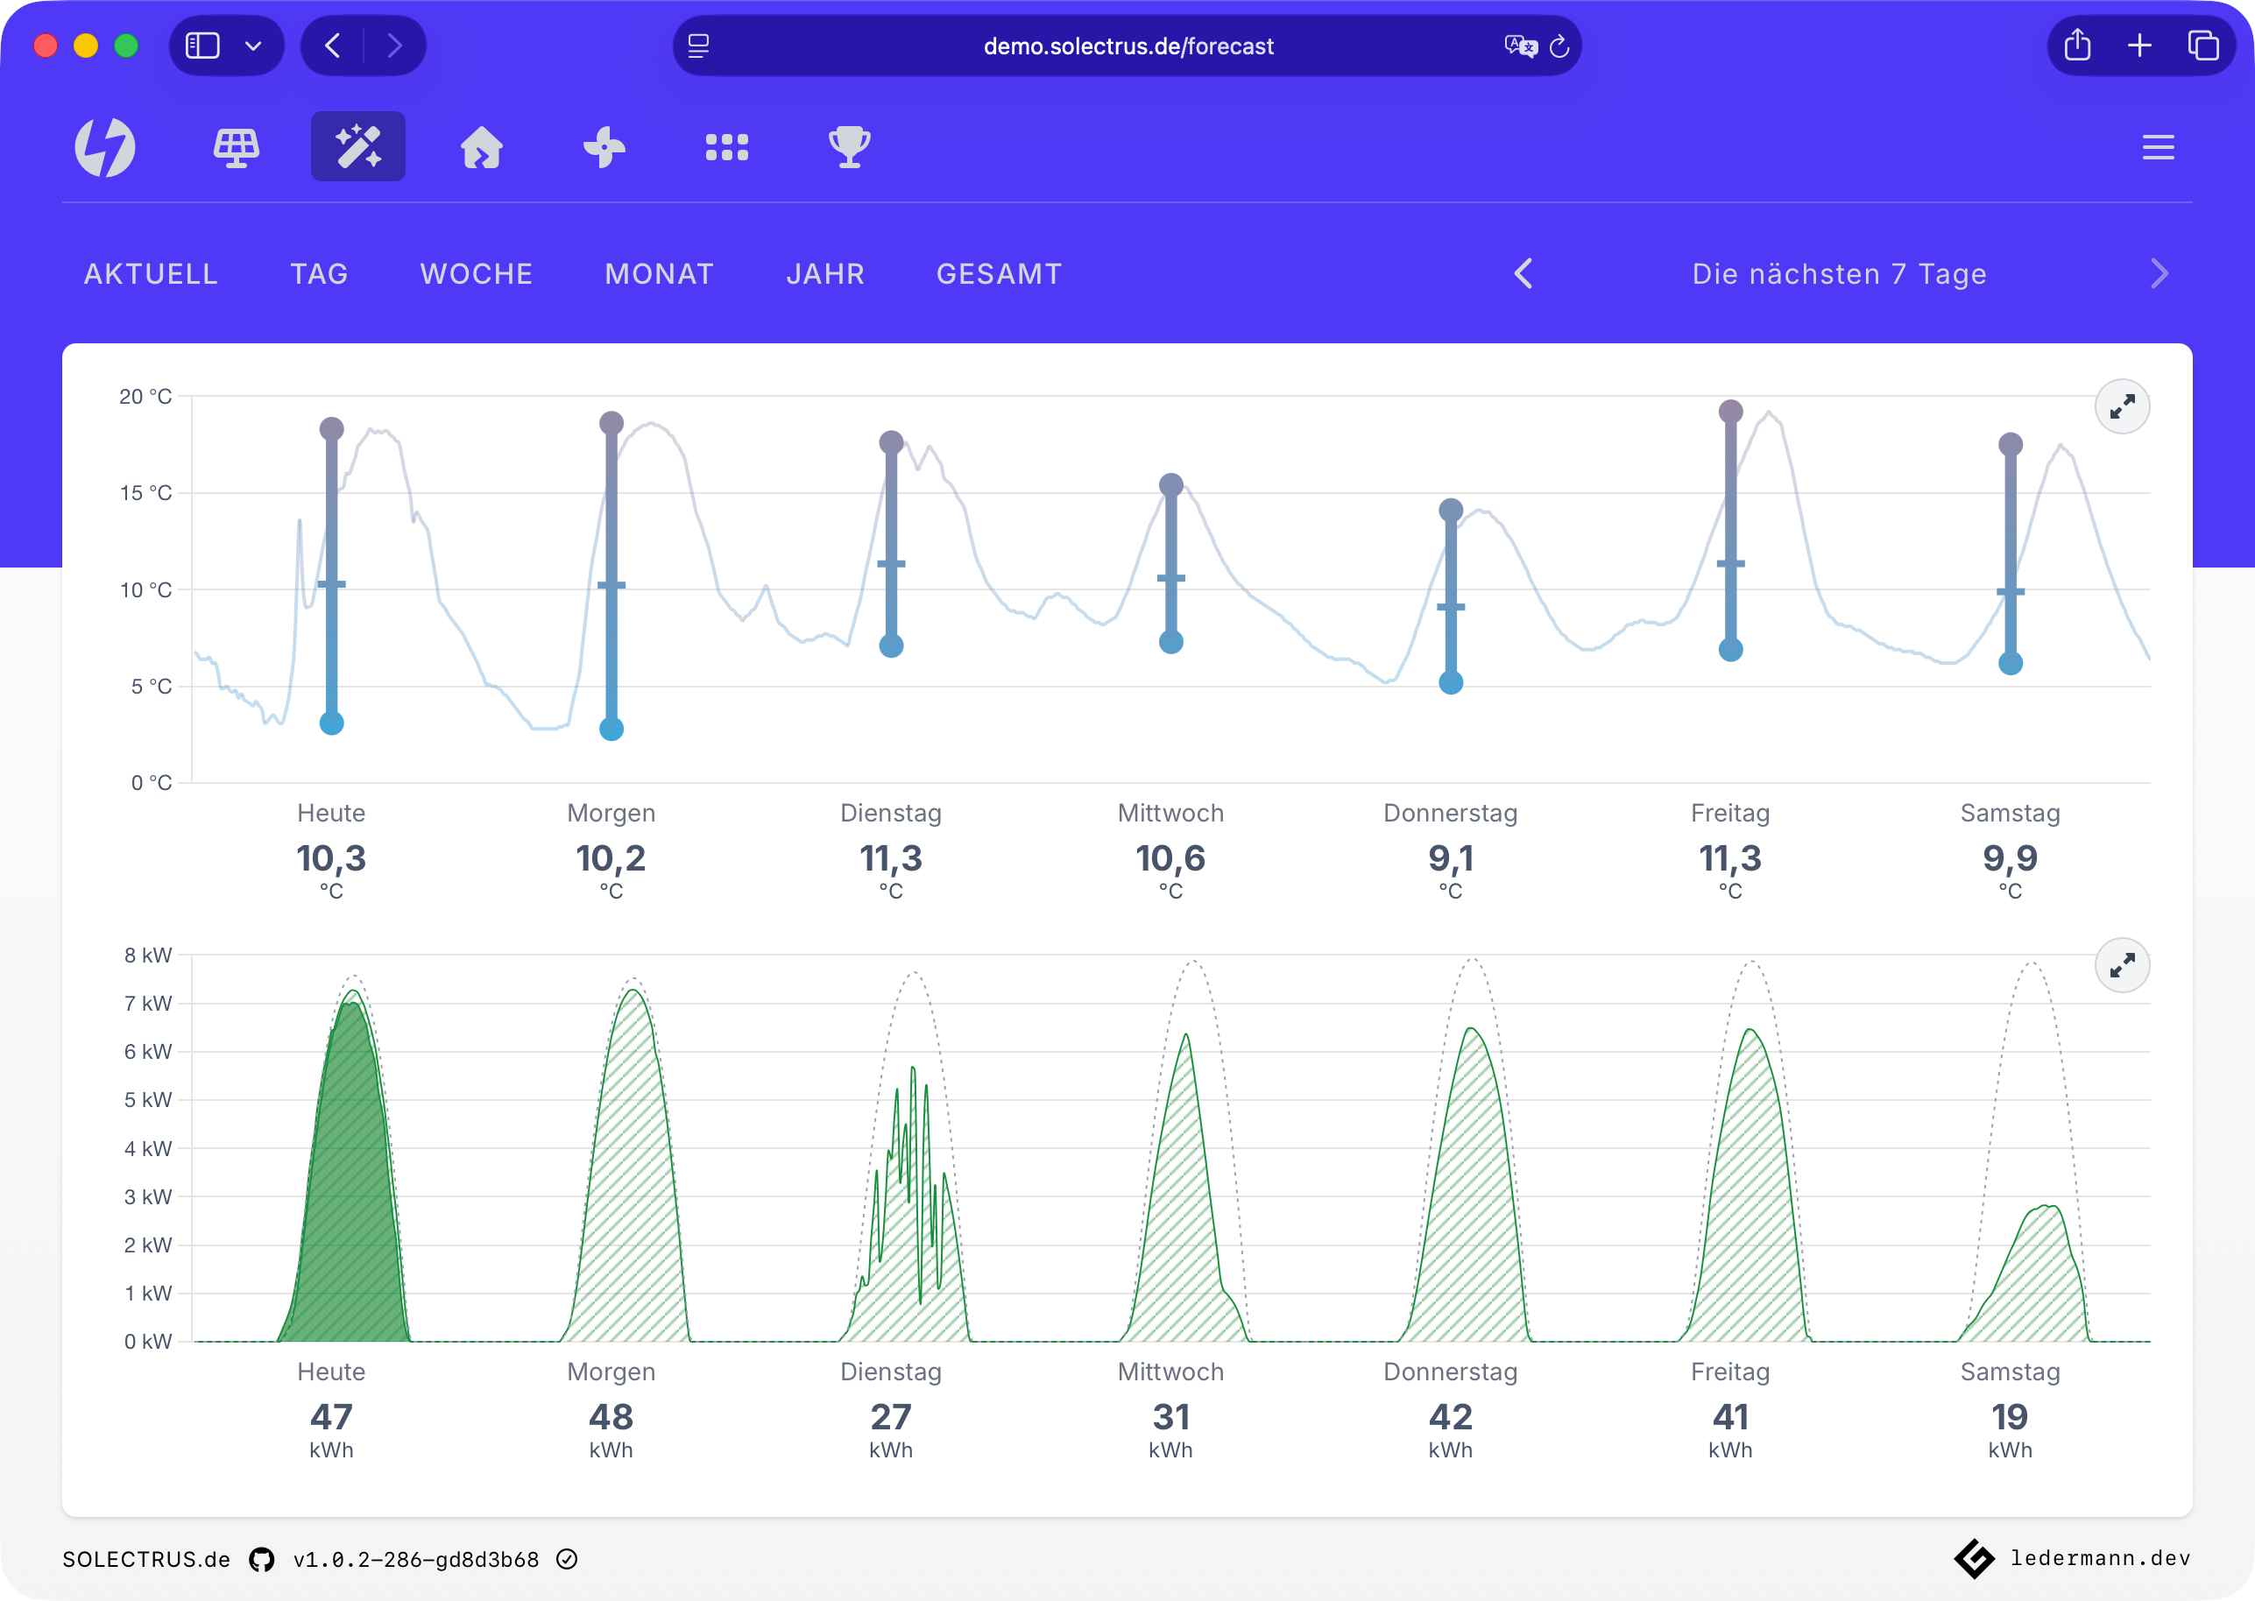This screenshot has width=2255, height=1601.
Task: Go to previous period with left chevron
Action: coord(1523,274)
